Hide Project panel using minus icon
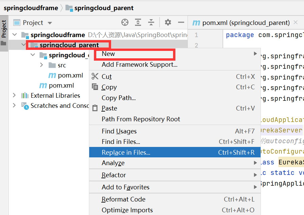Screen dimensions: 304x215 181,22
